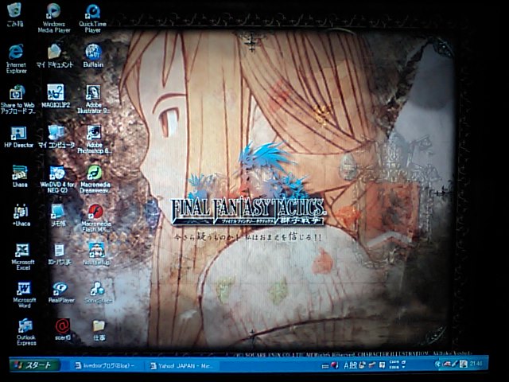Image resolution: width=509 pixels, height=382 pixels.
Task: Select the マイ コンピュータ icon
Action: tap(56, 136)
